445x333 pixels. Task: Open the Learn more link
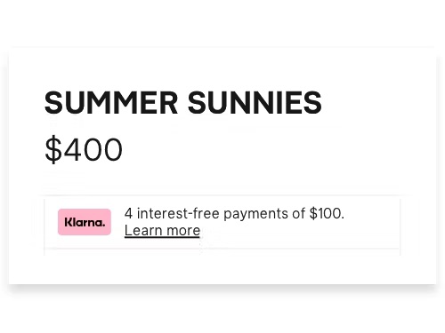click(x=162, y=231)
